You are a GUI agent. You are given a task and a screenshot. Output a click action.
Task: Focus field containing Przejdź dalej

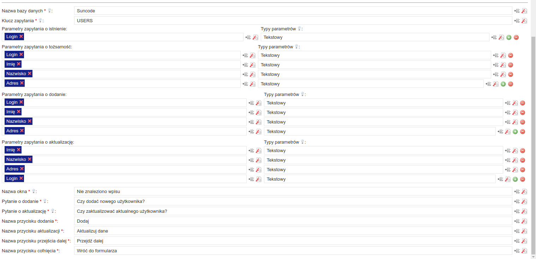(293, 241)
